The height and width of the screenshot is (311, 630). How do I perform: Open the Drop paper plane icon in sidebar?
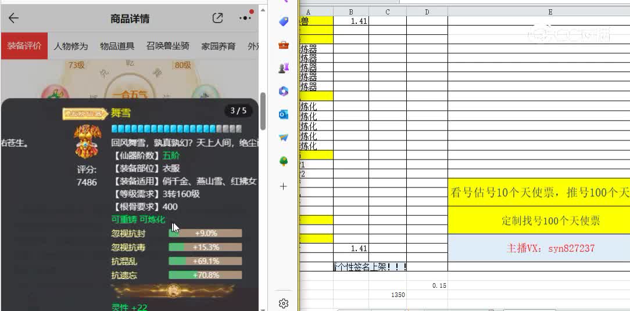coord(284,138)
